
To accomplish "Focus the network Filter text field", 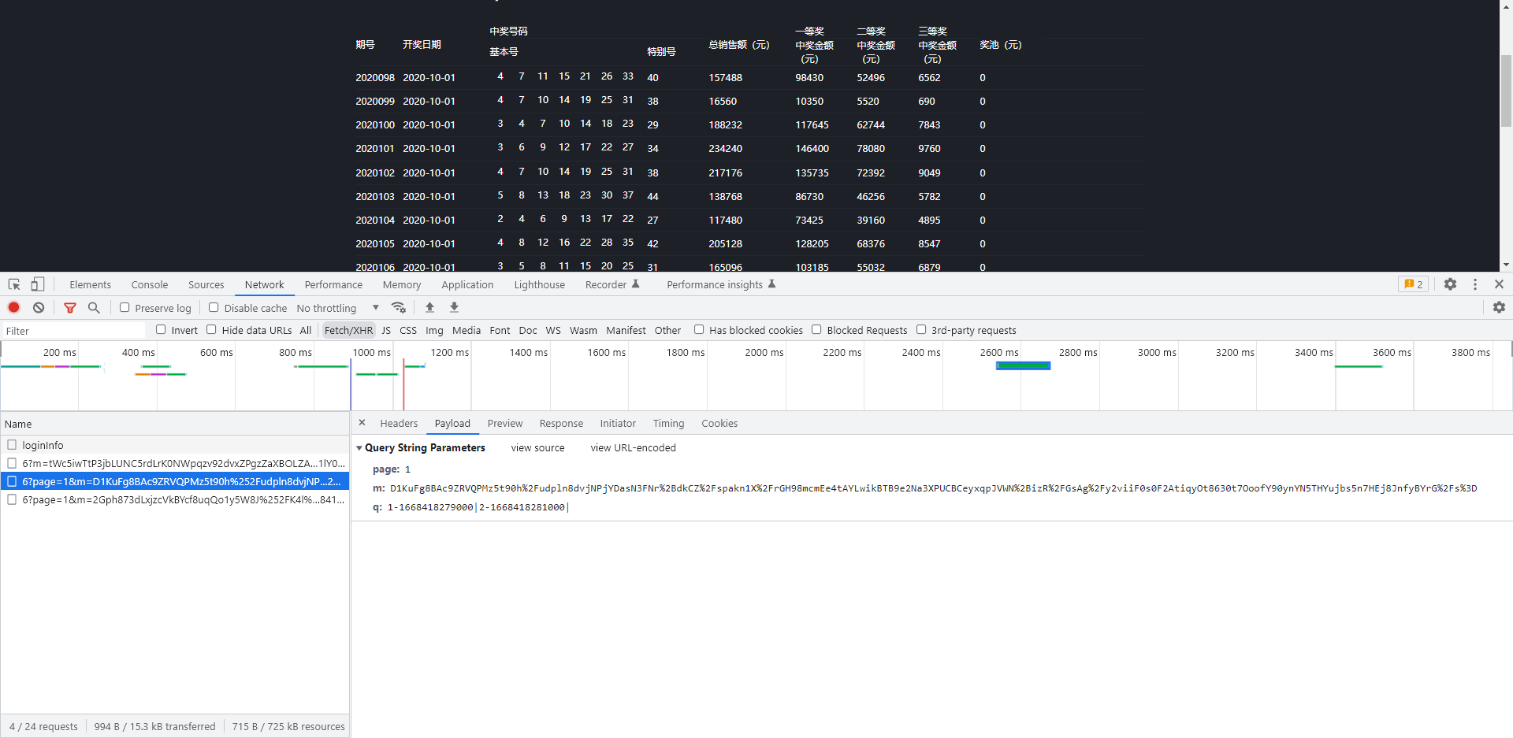I will (x=74, y=331).
